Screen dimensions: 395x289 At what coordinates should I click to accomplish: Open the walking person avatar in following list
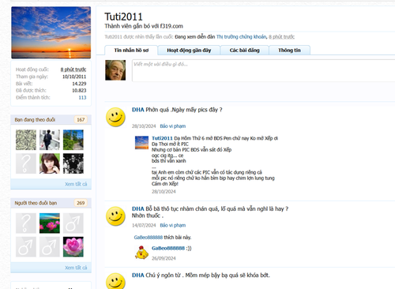tap(50, 140)
